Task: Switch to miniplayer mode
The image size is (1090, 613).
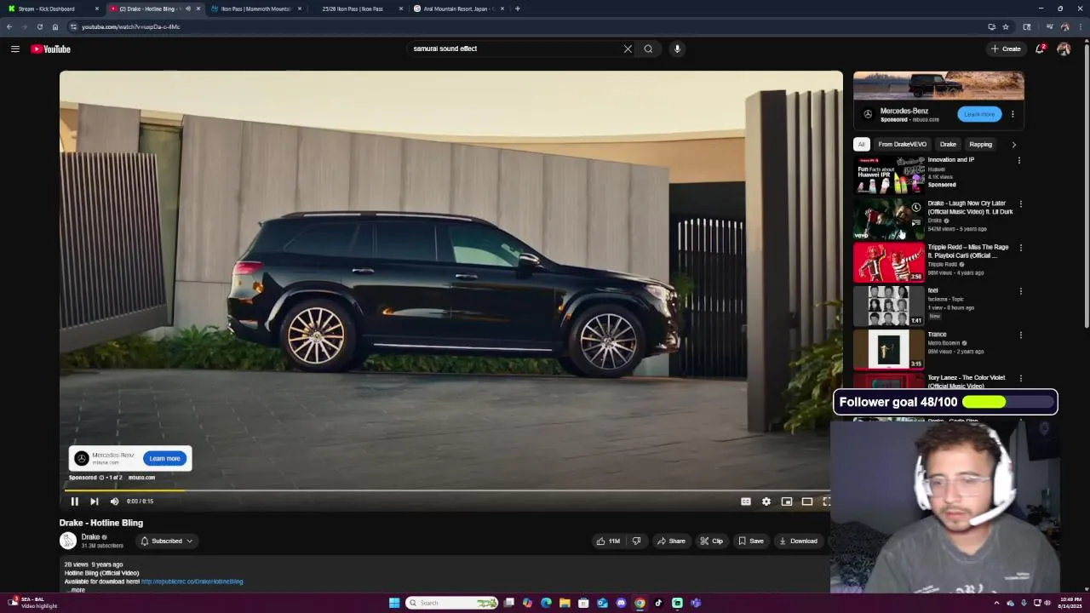Action: 787,501
